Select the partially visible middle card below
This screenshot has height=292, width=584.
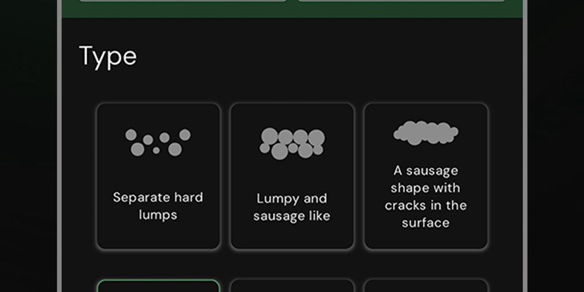292,286
